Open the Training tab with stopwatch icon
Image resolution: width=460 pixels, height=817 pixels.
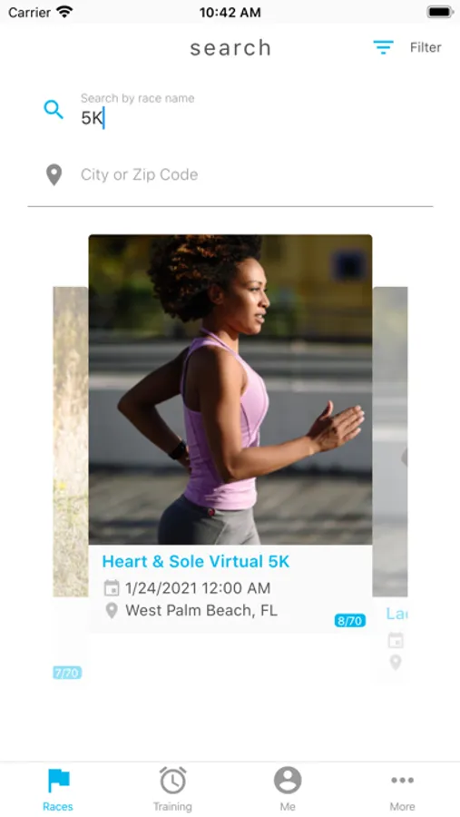172,790
